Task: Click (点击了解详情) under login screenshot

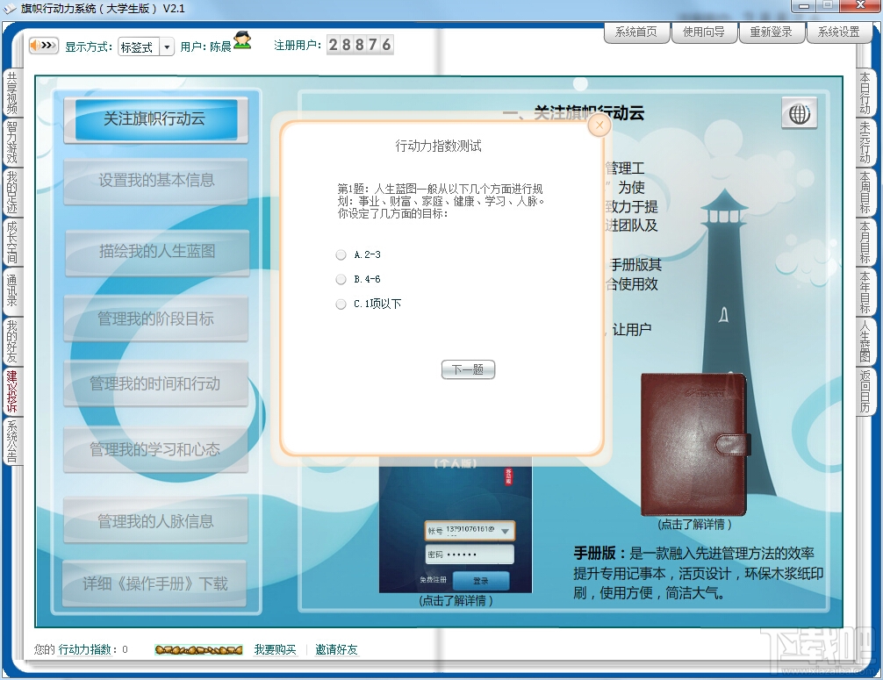Action: 456,601
